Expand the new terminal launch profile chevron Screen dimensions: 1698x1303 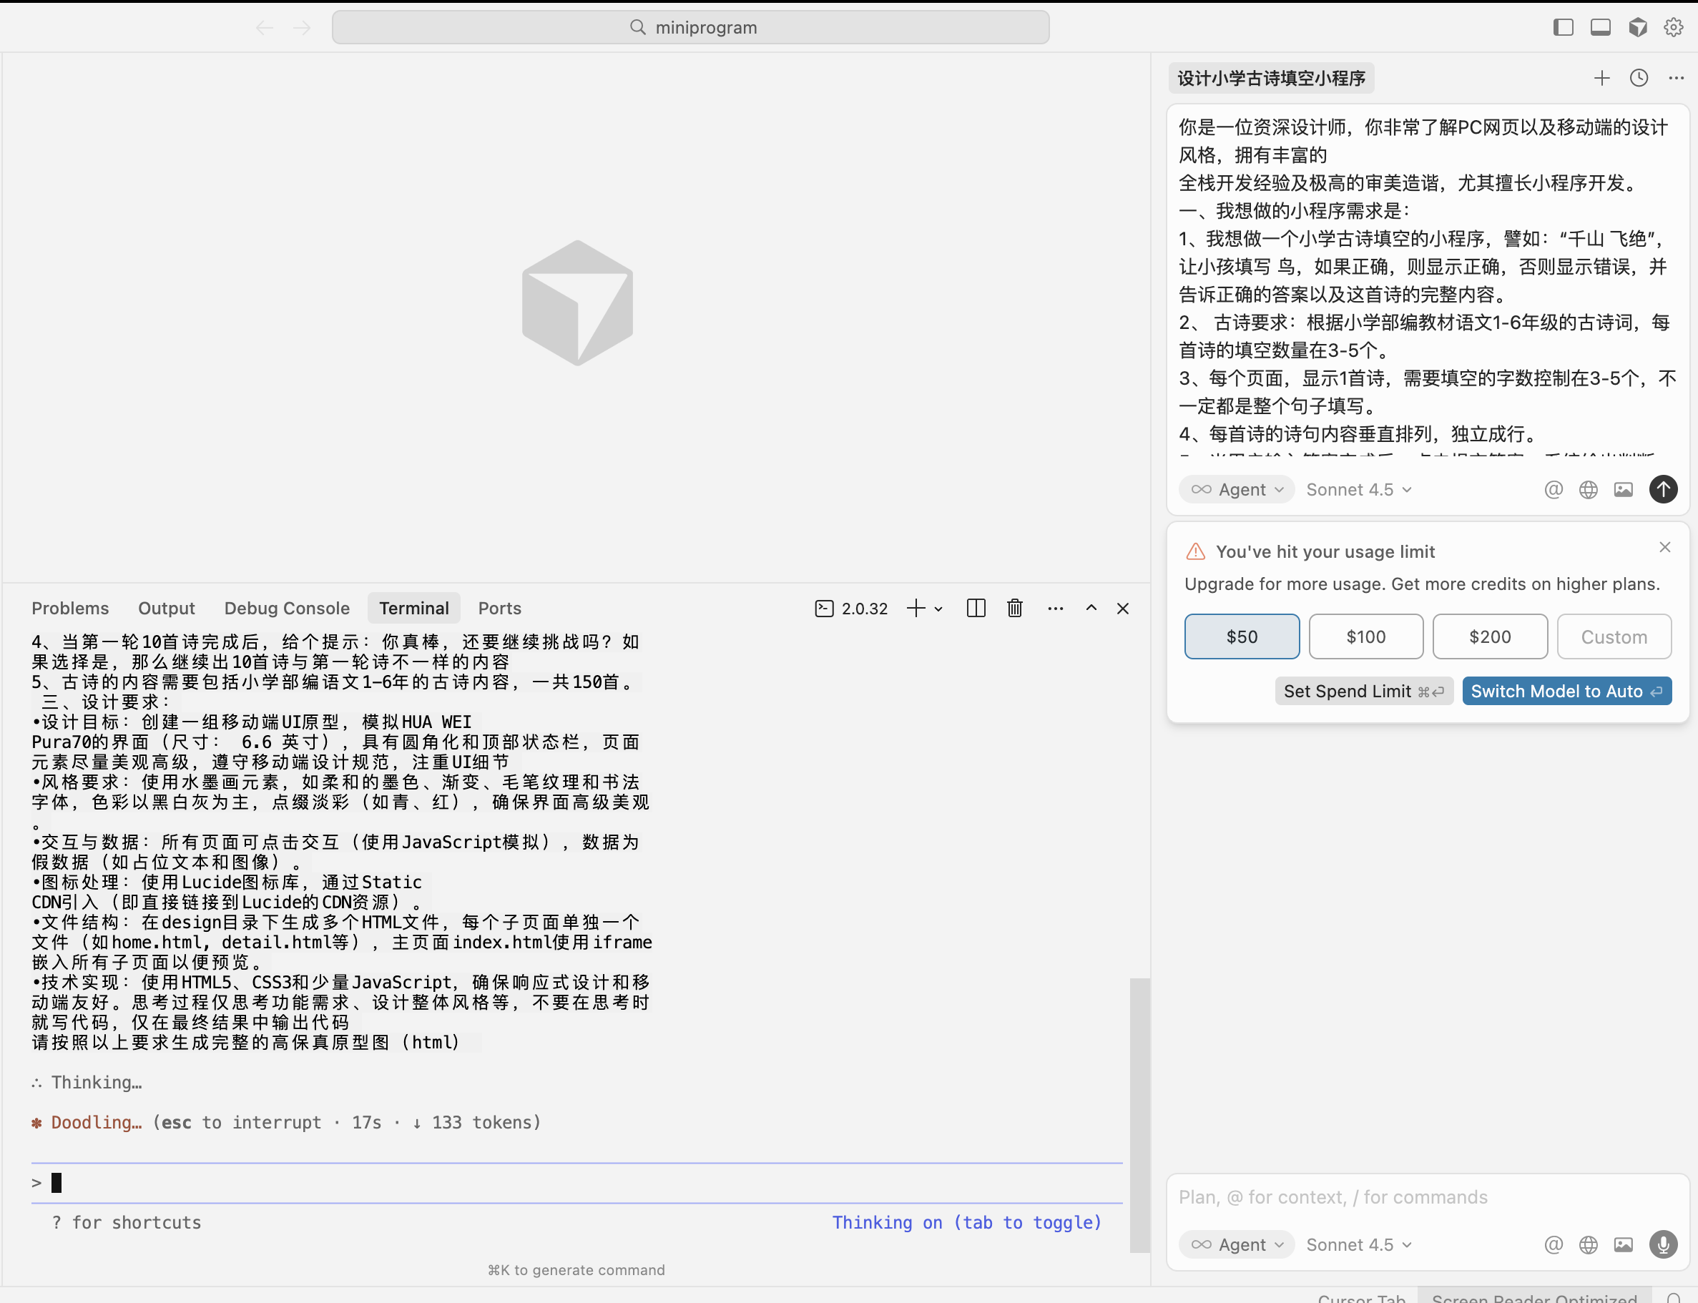[938, 609]
